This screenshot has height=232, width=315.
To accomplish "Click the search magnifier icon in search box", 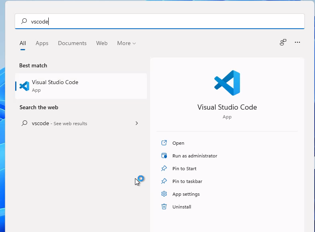I will click(24, 21).
